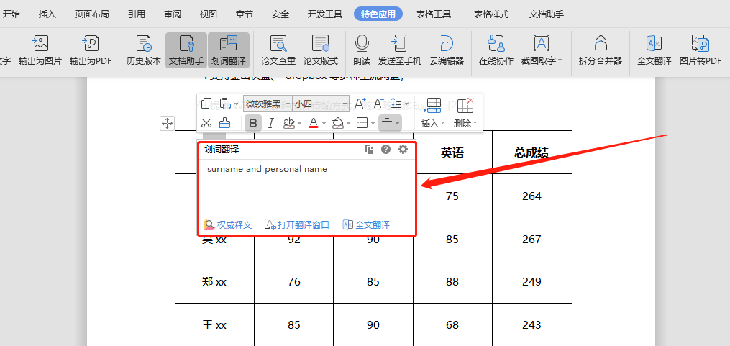The height and width of the screenshot is (346, 730).
Task: Toggle the 文档助手 ribbon button
Action: coord(186,50)
